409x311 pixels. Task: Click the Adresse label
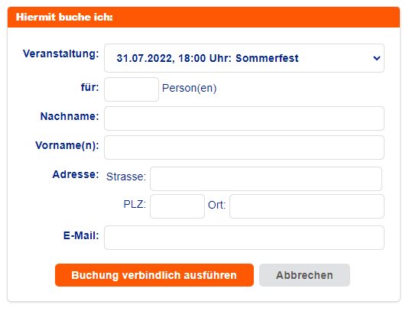(76, 174)
